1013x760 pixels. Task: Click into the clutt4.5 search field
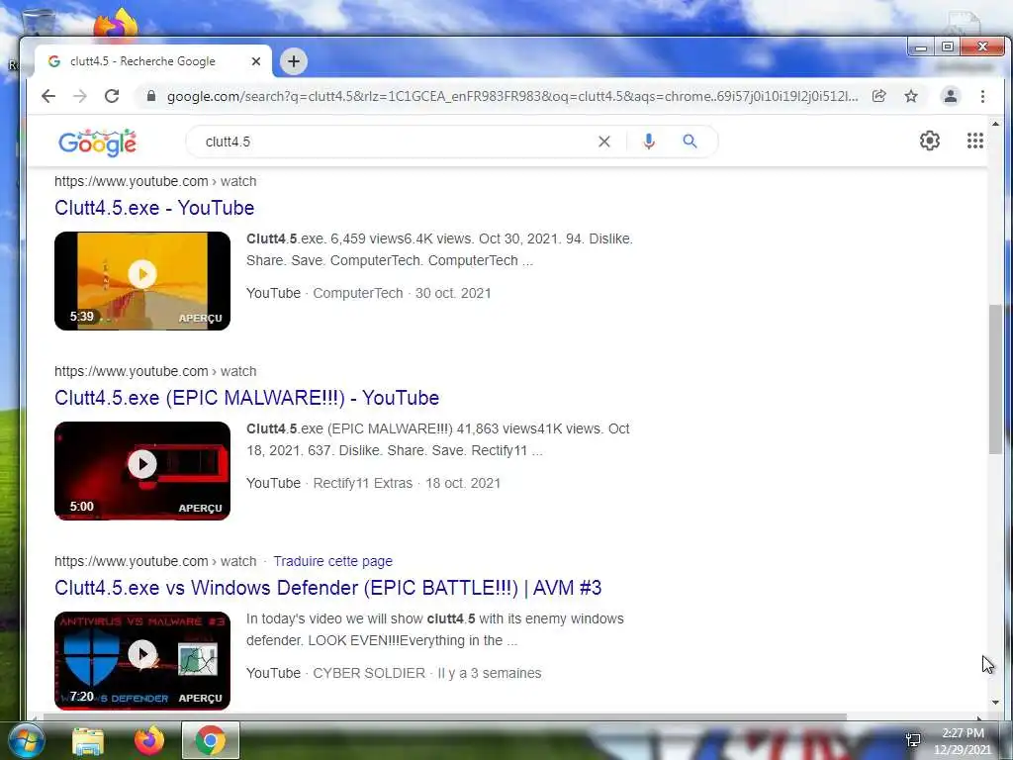click(394, 142)
